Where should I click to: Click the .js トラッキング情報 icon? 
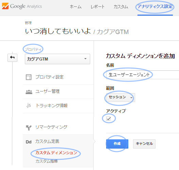(29, 105)
